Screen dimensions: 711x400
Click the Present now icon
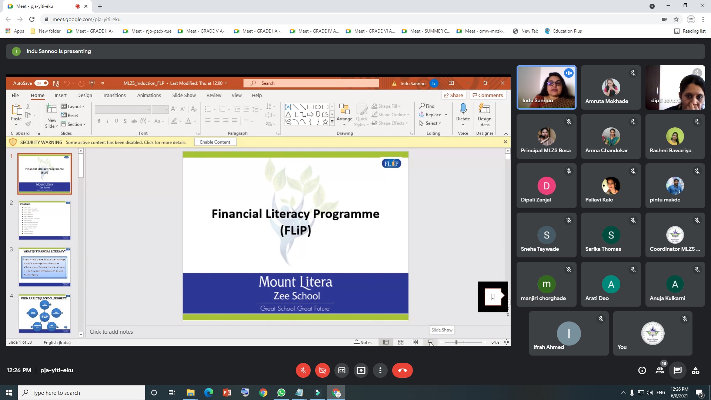[361, 370]
